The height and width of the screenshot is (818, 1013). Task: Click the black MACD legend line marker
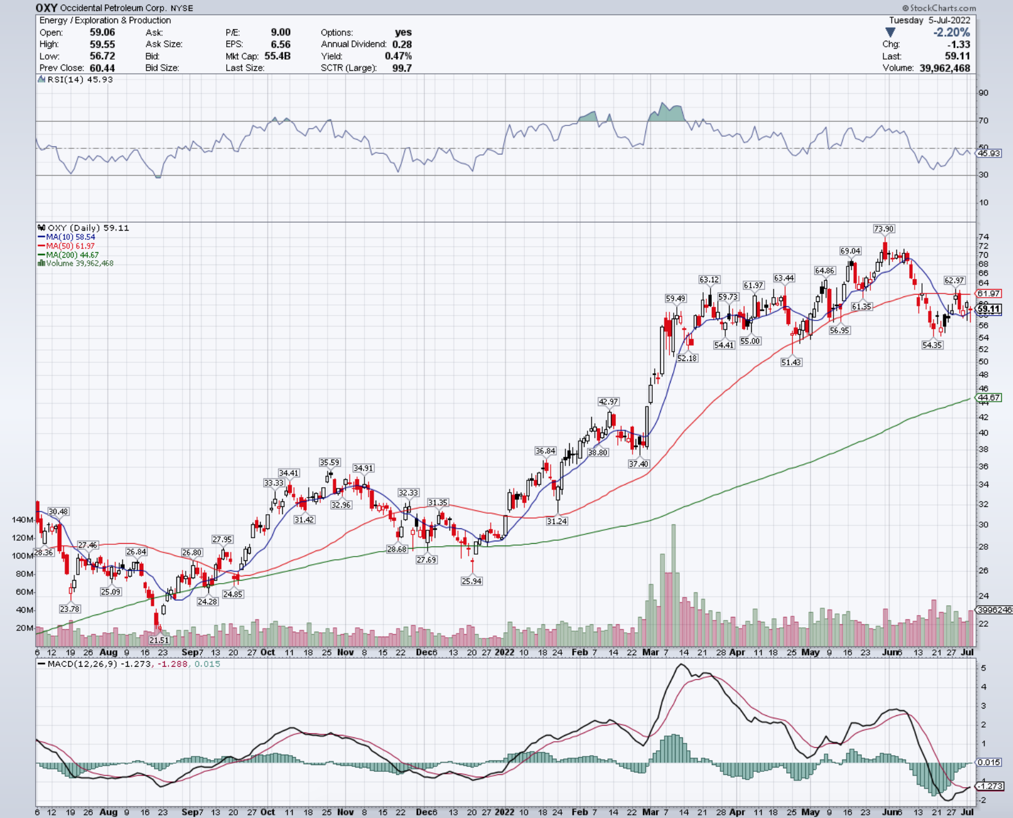[x=42, y=664]
